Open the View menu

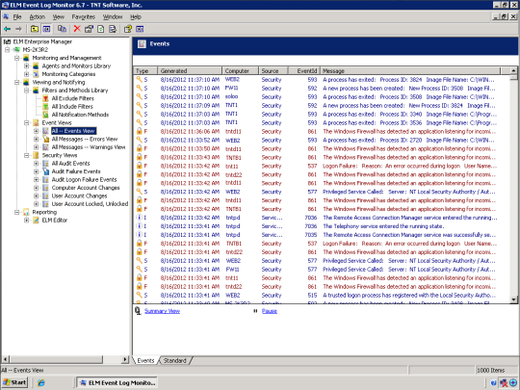(59, 17)
